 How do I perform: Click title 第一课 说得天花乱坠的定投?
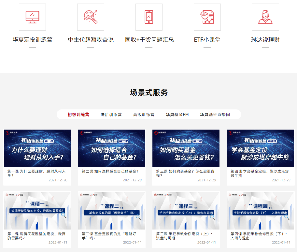(36, 236)
